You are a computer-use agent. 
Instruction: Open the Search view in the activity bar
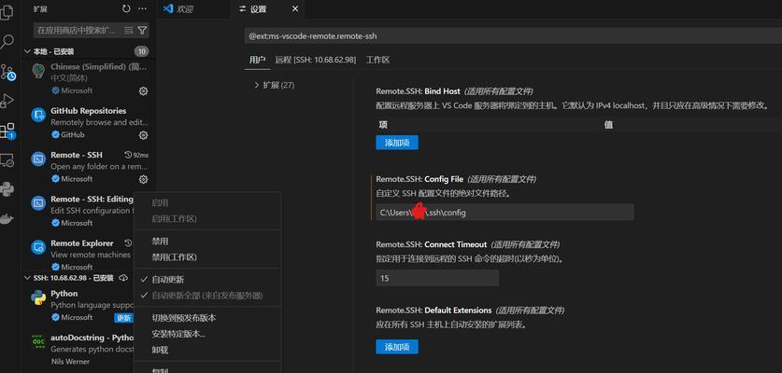pyautogui.click(x=7, y=42)
